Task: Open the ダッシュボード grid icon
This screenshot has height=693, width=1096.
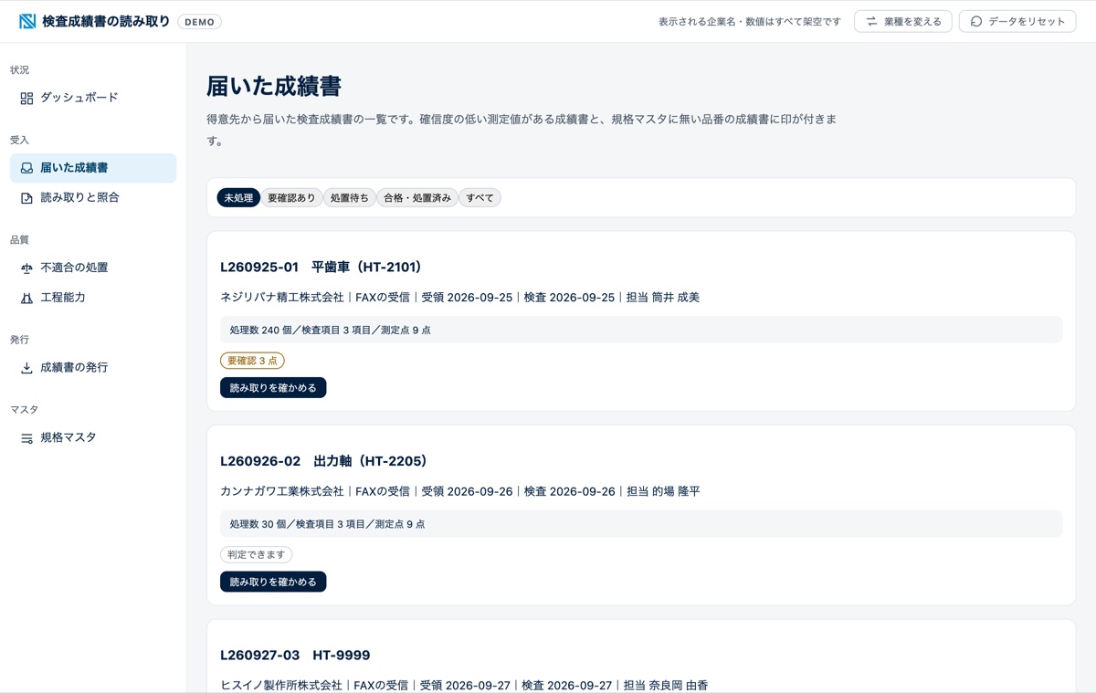Action: point(26,98)
